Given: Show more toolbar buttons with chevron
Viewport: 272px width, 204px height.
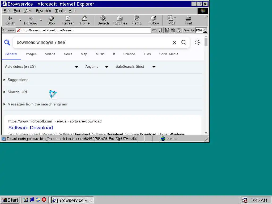Looking at the screenshot, I should [x=206, y=17].
